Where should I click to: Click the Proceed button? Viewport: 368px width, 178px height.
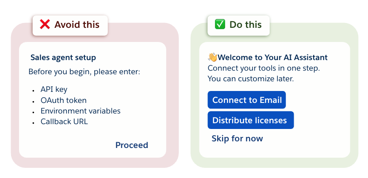(132, 145)
